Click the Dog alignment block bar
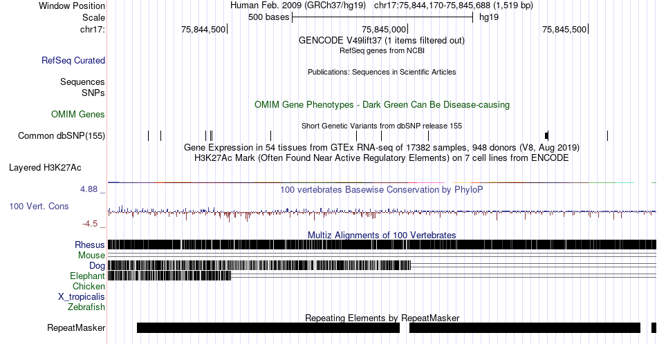 259,266
